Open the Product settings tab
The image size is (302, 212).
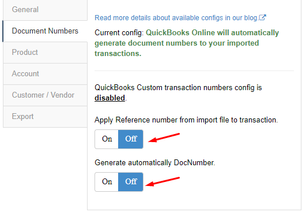(x=46, y=53)
